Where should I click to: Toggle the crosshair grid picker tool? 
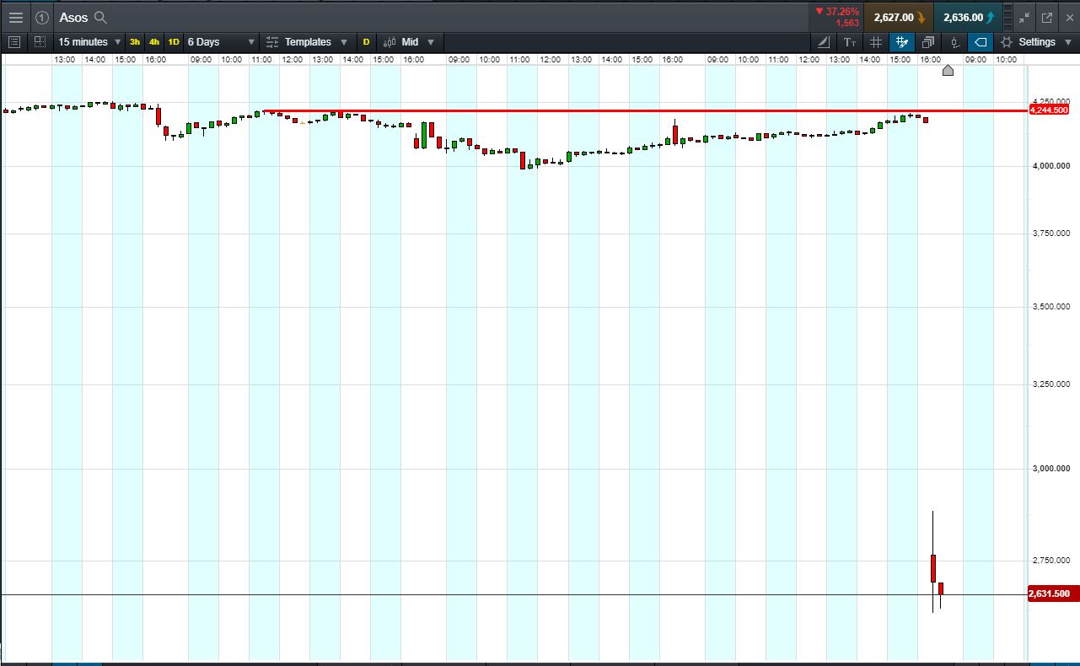point(902,41)
